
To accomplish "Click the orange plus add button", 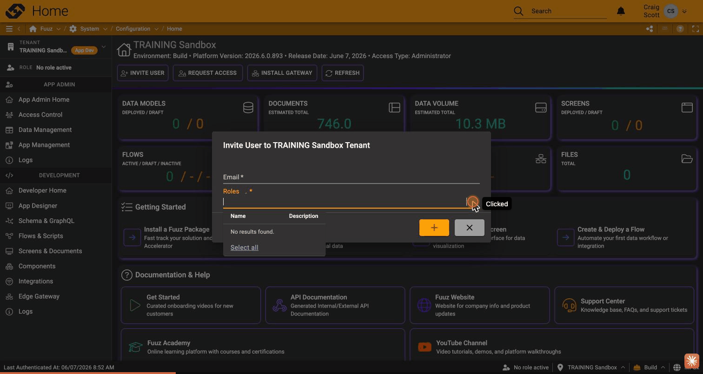I will pos(434,228).
